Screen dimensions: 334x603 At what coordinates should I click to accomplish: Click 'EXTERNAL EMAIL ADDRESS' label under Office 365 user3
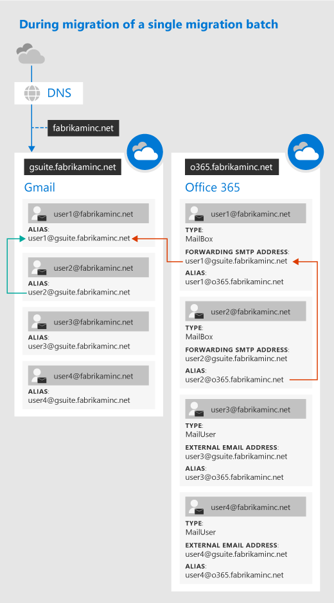[x=232, y=448]
